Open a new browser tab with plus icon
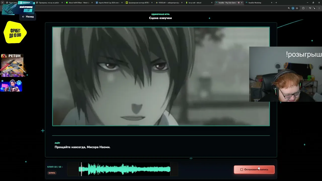The width and height of the screenshot is (322, 181). (x=276, y=3)
